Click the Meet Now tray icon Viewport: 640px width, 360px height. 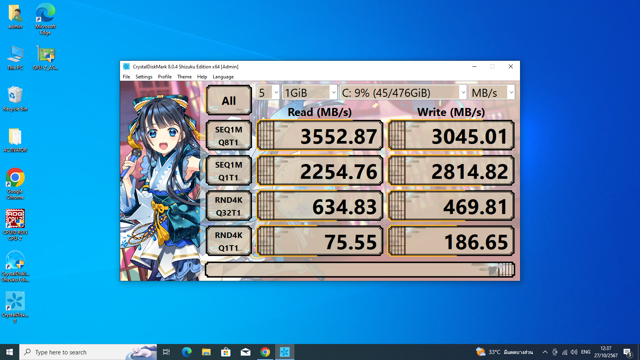pos(555,352)
